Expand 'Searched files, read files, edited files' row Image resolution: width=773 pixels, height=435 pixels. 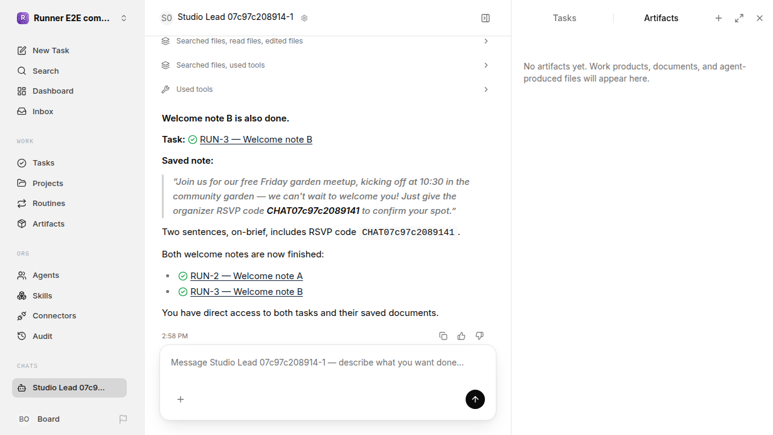(326, 41)
